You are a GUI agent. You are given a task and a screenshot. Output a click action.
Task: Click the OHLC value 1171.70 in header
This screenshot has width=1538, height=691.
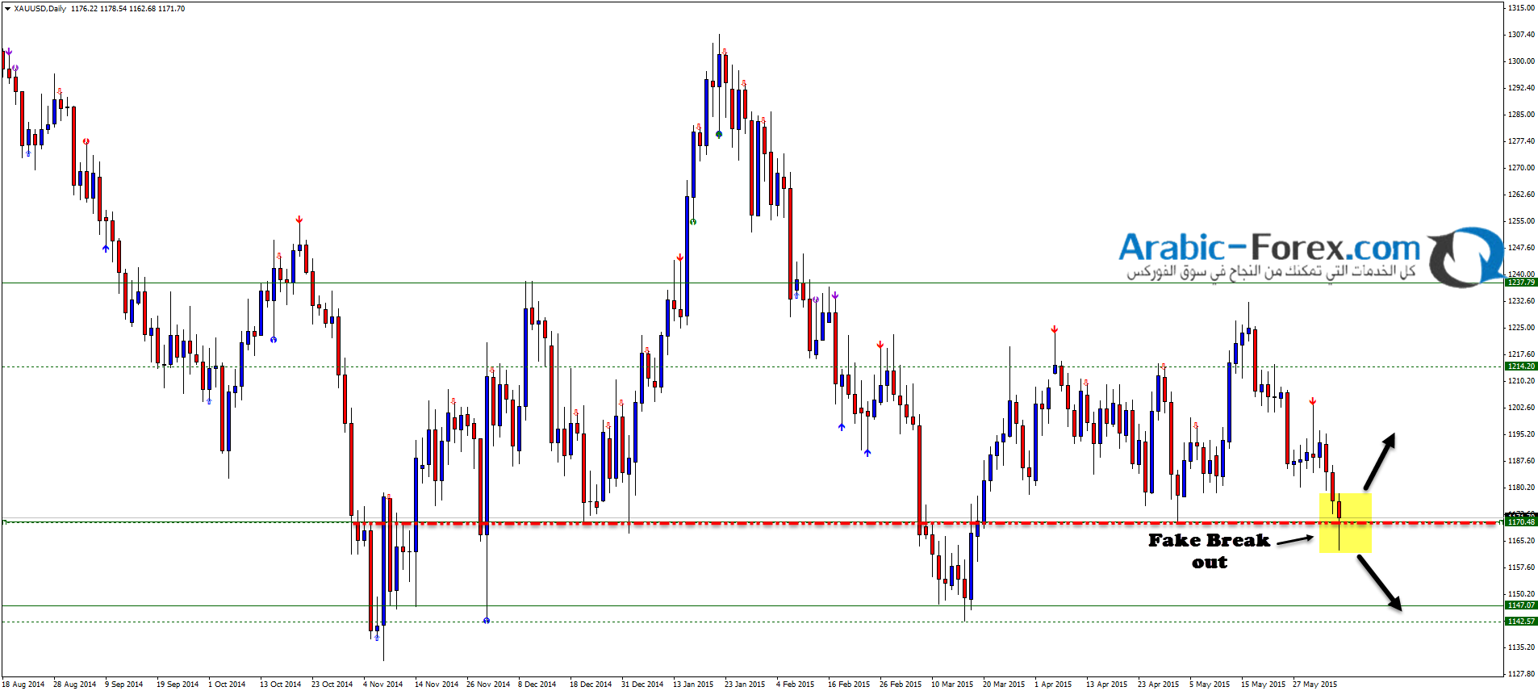point(171,9)
